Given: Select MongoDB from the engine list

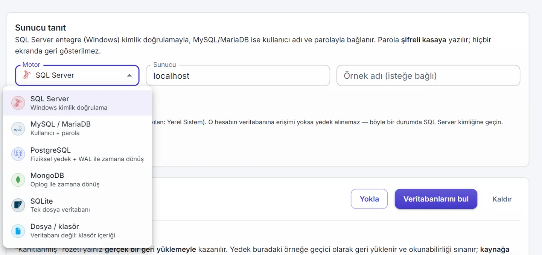Looking at the screenshot, I should (x=78, y=179).
